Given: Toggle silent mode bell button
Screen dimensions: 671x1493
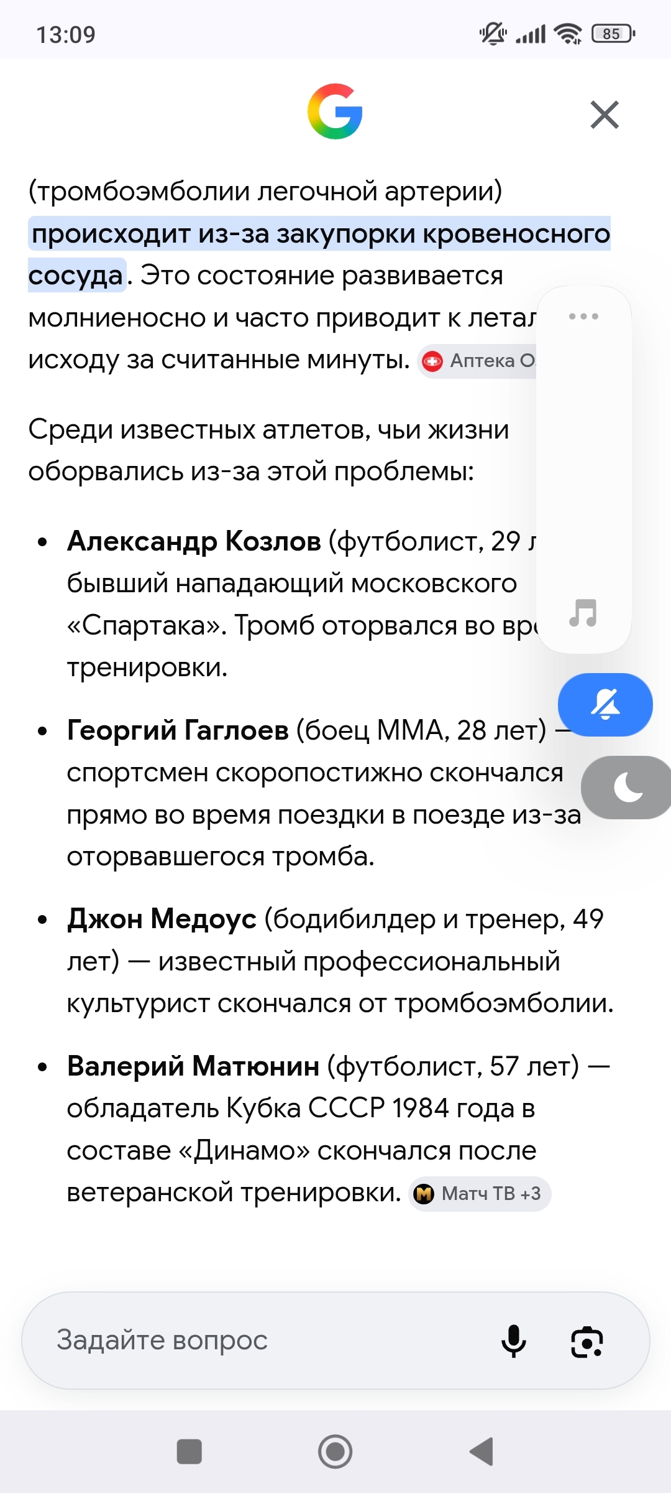Looking at the screenshot, I should point(605,704).
